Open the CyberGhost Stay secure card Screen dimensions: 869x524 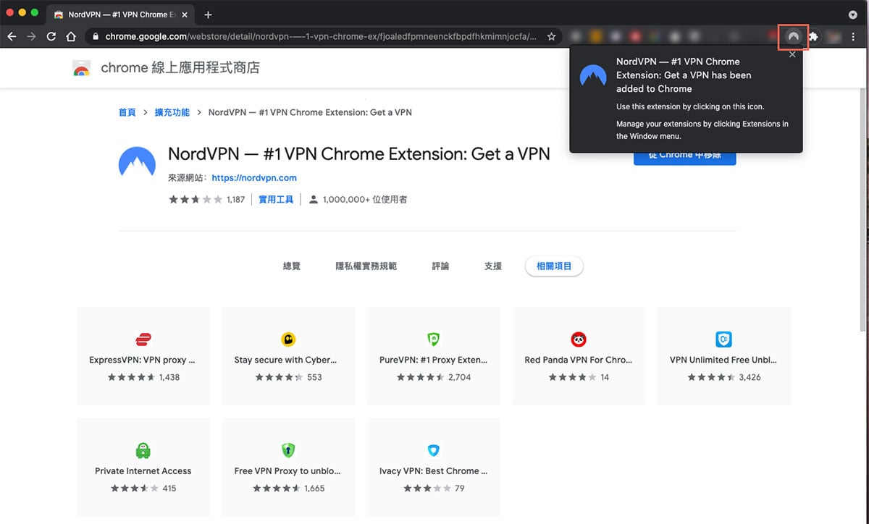click(288, 355)
